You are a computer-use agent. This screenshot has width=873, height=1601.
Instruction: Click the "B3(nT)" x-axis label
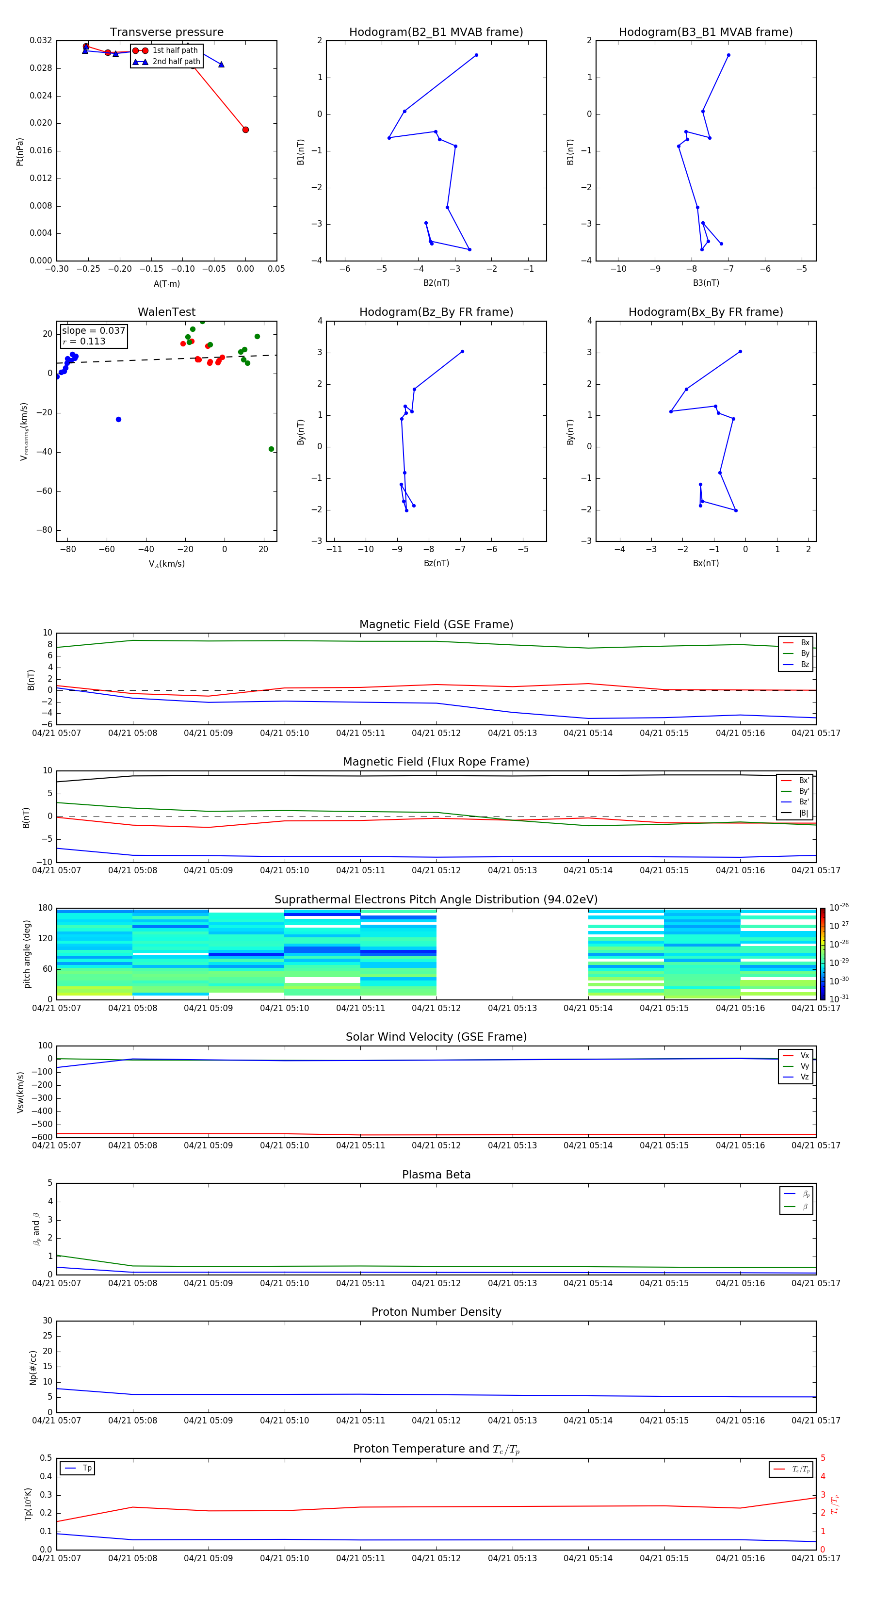(706, 283)
